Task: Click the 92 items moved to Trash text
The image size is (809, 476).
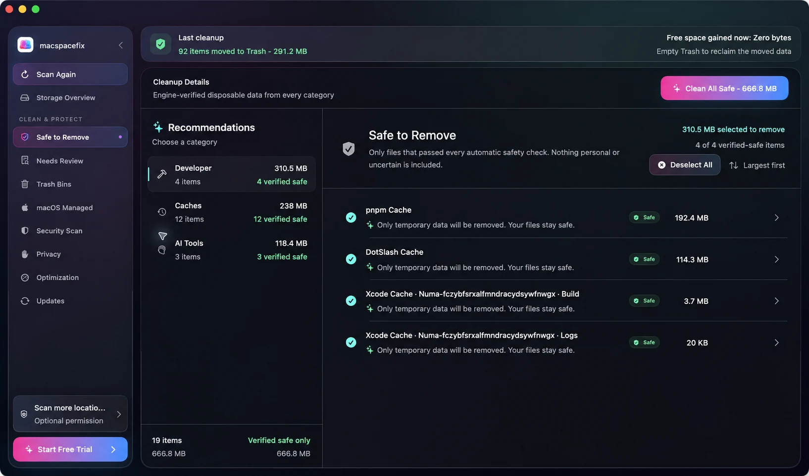Action: 243,51
